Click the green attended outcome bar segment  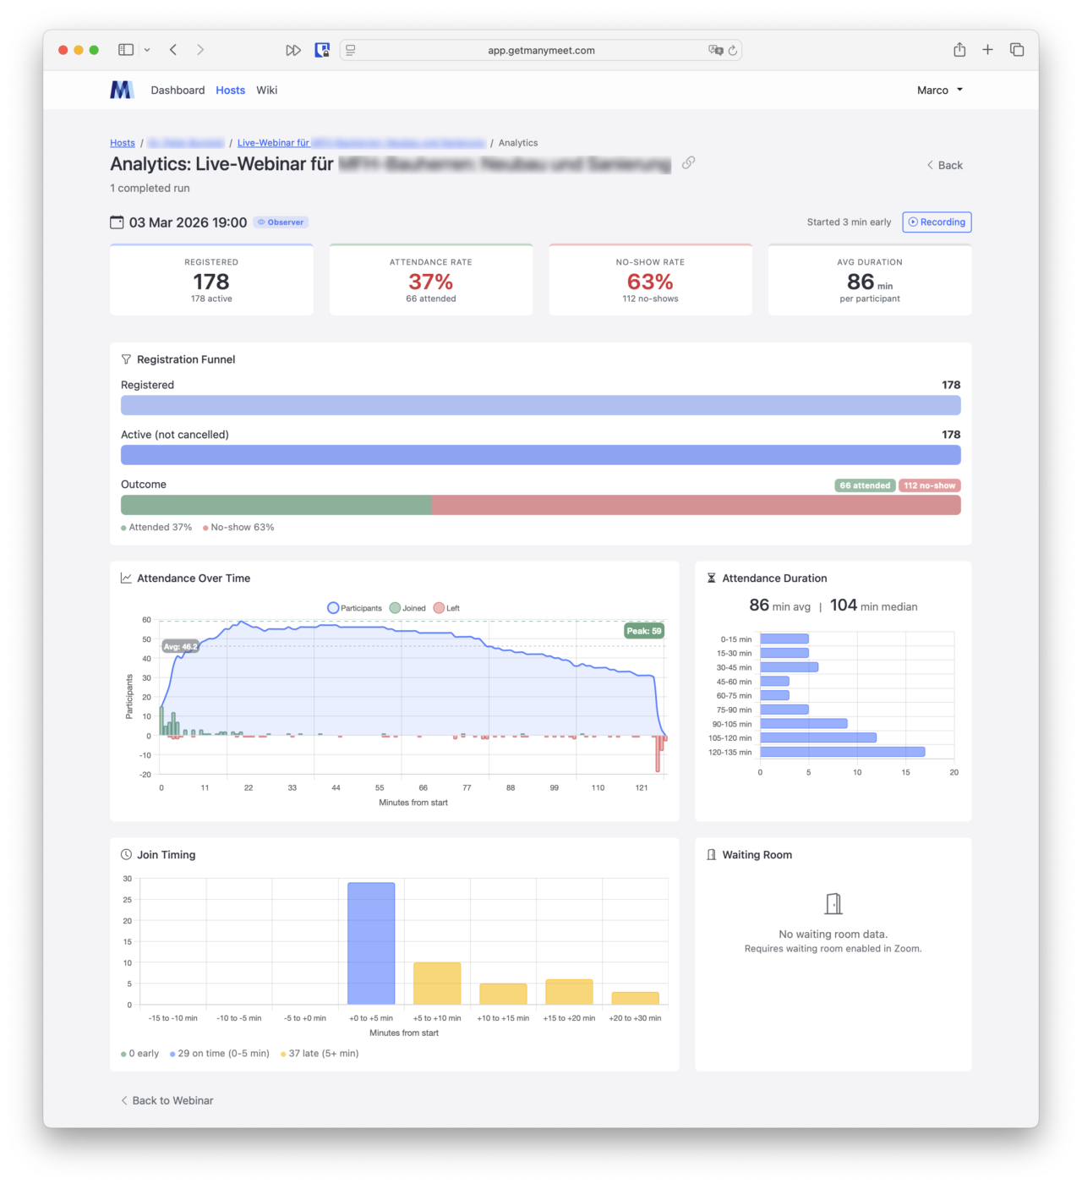(276, 505)
